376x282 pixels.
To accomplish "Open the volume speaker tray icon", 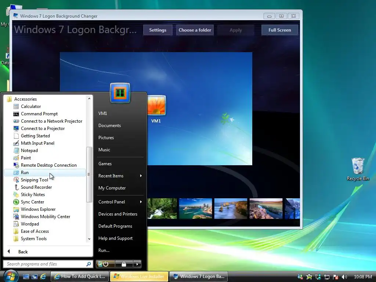I will (x=344, y=277).
